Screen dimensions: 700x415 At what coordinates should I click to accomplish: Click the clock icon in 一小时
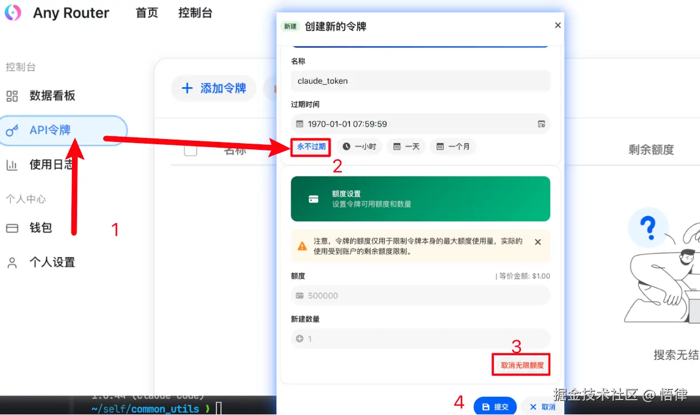tap(346, 147)
